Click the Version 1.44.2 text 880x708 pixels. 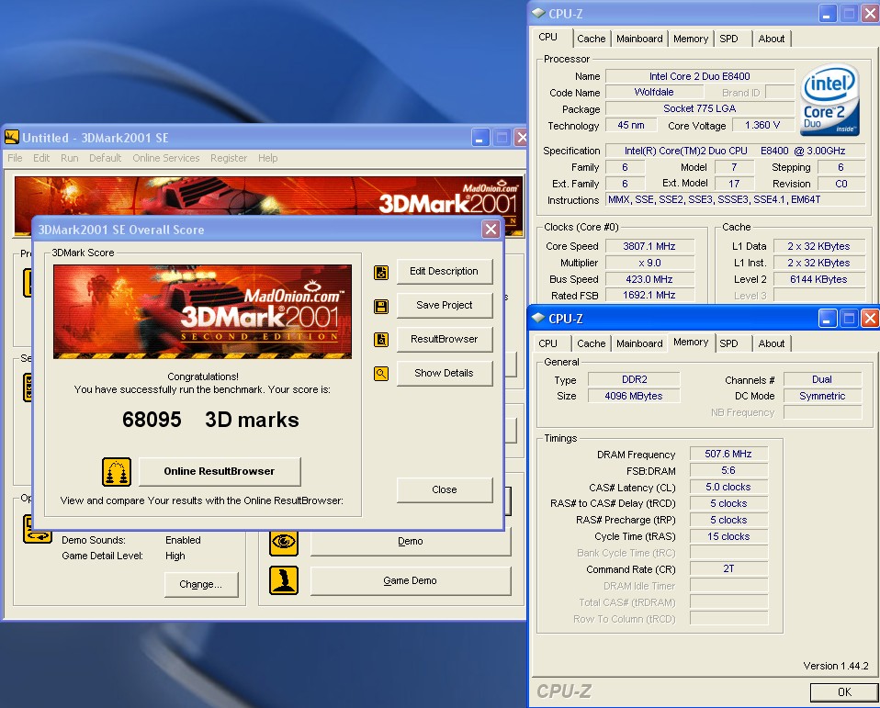(836, 666)
